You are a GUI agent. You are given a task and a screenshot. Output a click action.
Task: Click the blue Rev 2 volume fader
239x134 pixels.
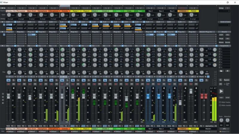coord(159,96)
